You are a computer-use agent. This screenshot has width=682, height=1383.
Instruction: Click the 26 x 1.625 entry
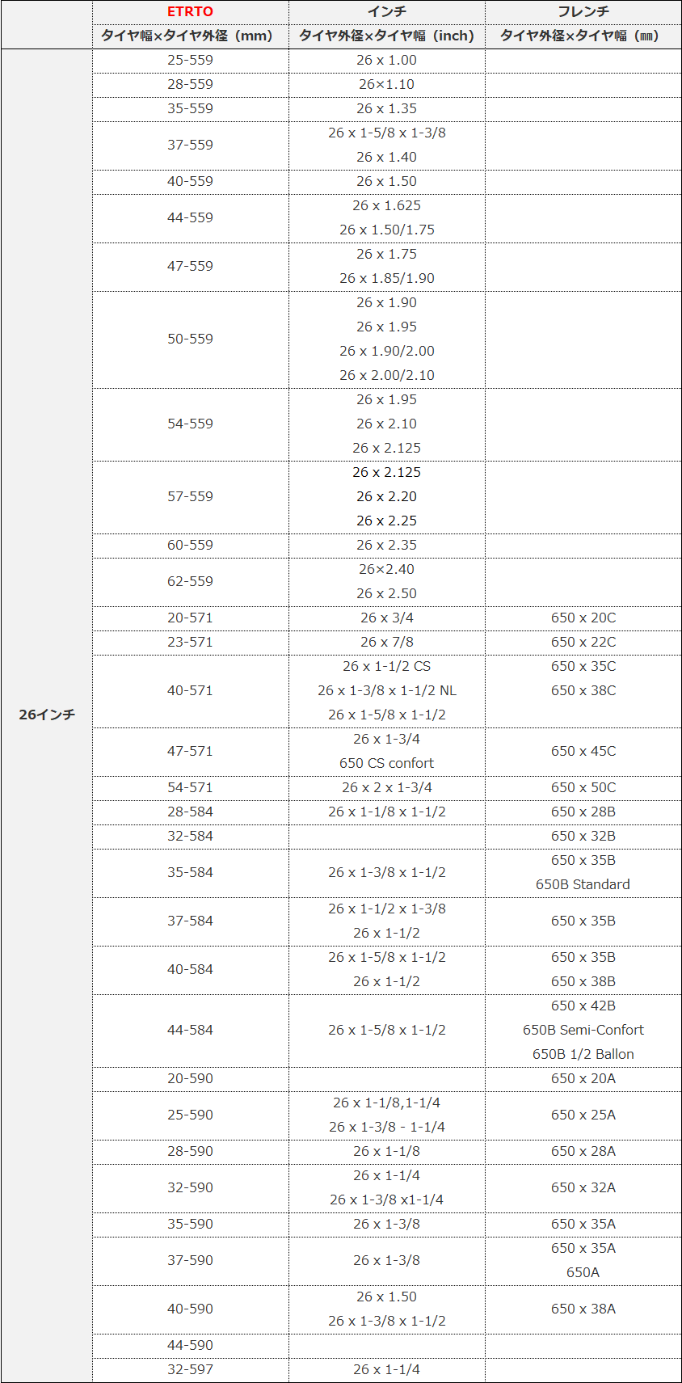(x=386, y=205)
